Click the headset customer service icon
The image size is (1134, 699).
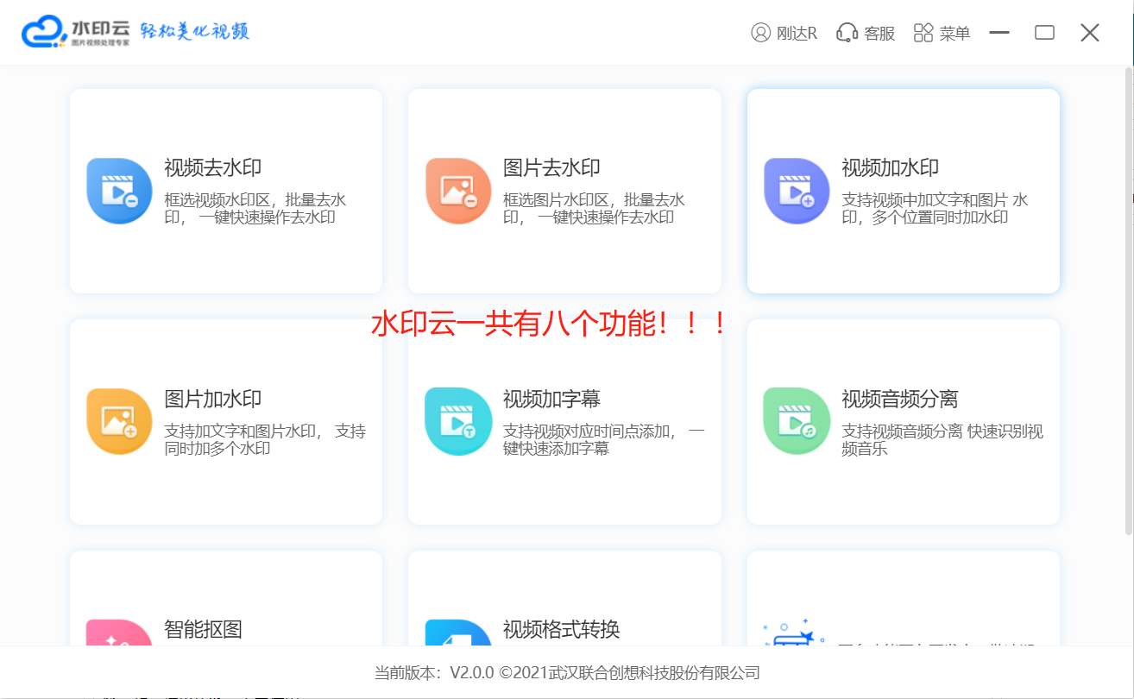pyautogui.click(x=847, y=33)
